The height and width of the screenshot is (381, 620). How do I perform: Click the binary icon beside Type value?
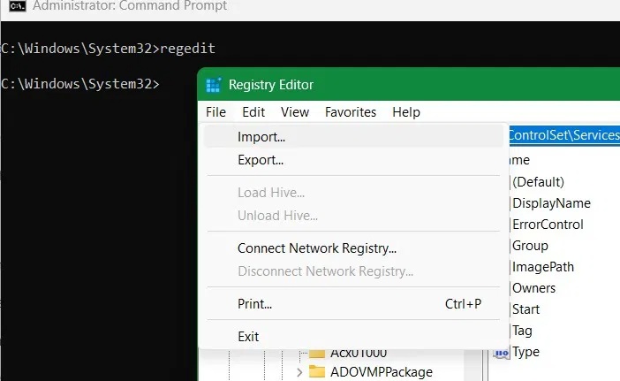click(502, 352)
